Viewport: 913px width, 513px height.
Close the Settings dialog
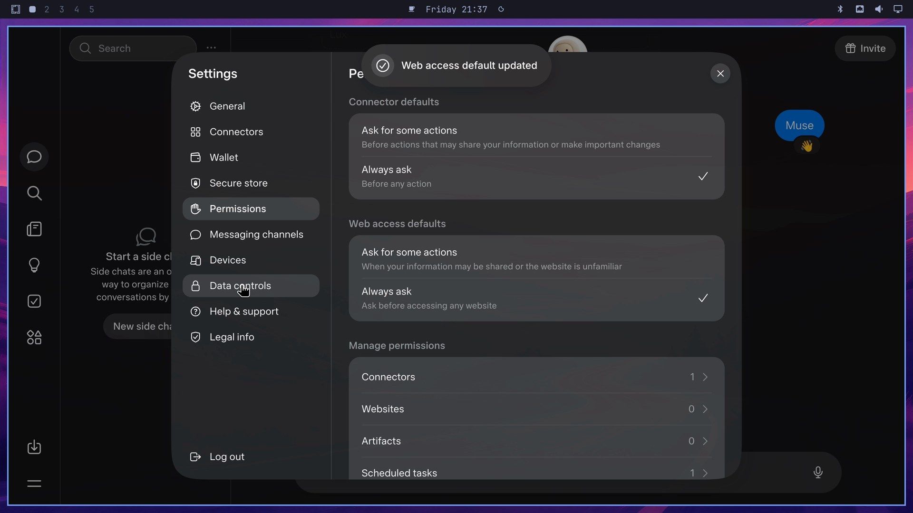click(720, 73)
